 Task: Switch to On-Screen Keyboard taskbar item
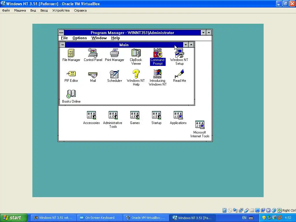click(x=100, y=218)
